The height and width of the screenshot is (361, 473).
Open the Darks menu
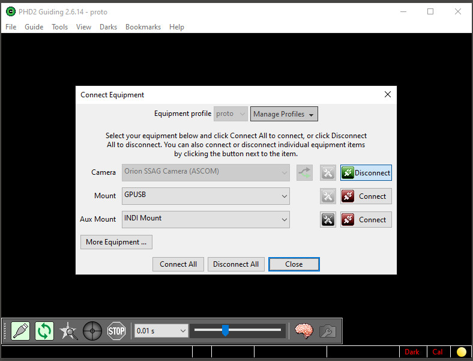108,27
